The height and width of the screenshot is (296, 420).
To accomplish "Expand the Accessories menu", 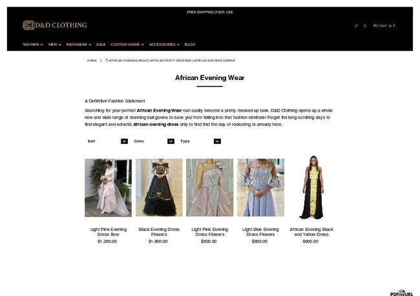I will 164,44.
